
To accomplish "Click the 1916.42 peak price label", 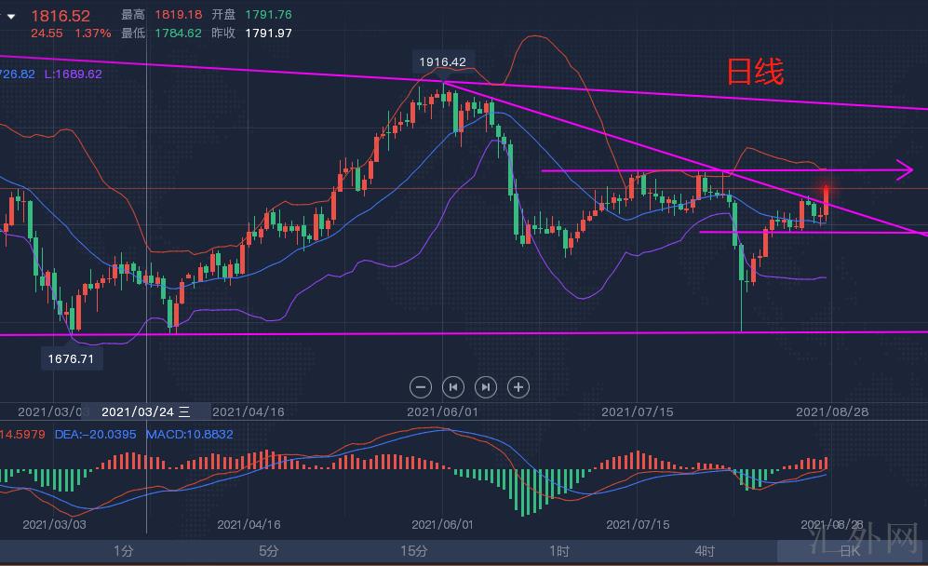I will pos(442,62).
